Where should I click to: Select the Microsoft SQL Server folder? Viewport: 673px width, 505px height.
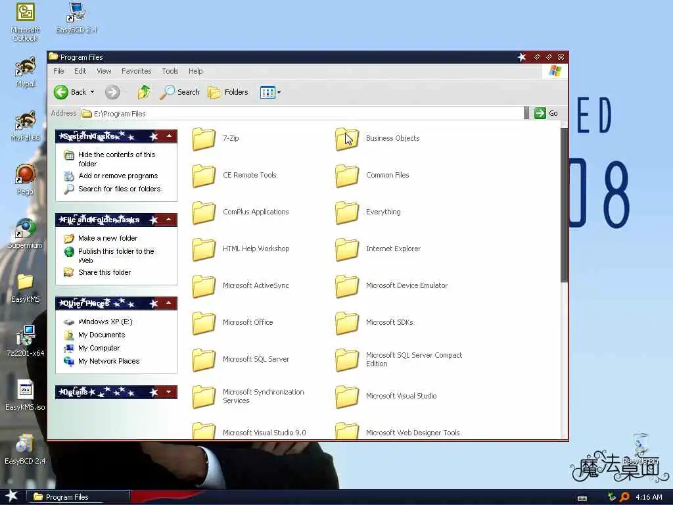(x=241, y=360)
